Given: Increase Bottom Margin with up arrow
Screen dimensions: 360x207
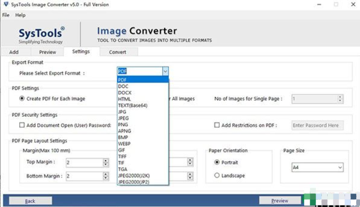Looking at the screenshot, I should click(106, 174).
